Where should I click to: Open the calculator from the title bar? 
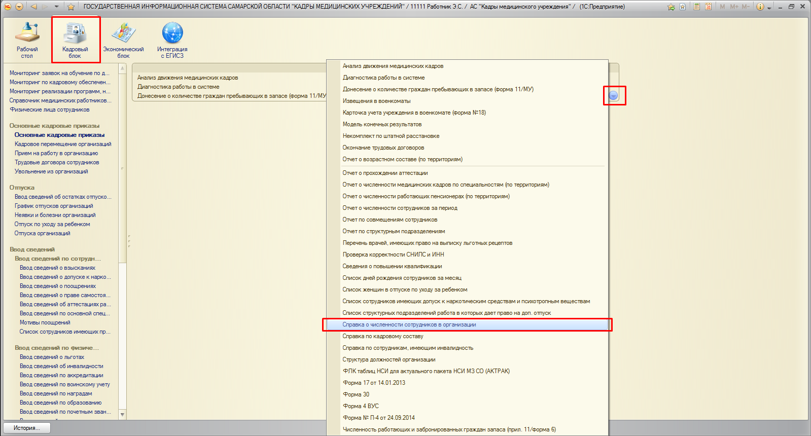pyautogui.click(x=696, y=7)
